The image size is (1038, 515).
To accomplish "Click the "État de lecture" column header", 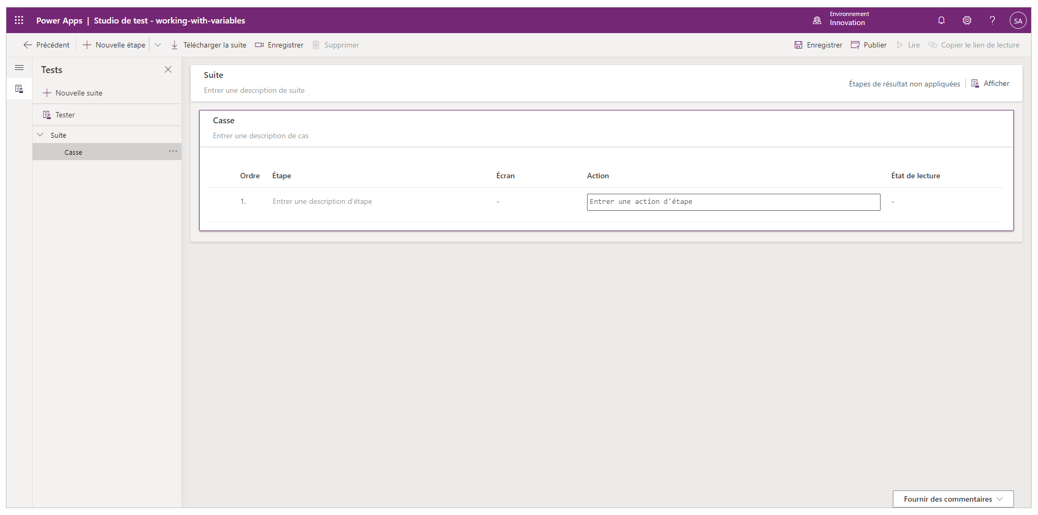I will (915, 176).
